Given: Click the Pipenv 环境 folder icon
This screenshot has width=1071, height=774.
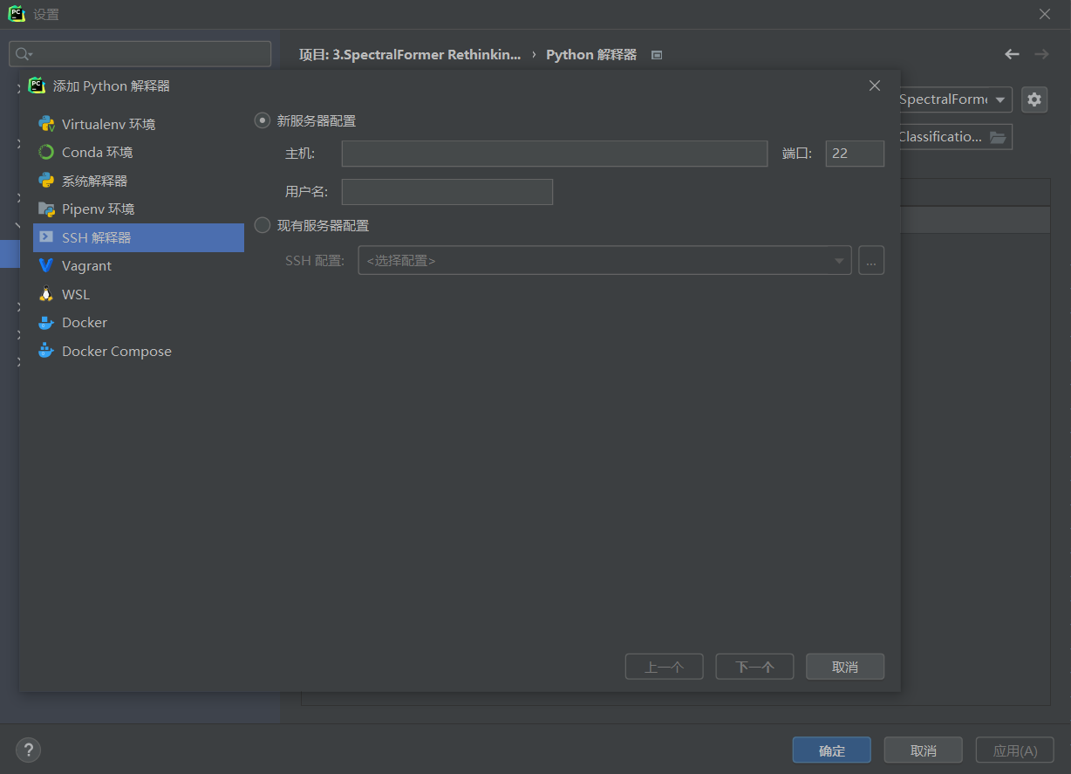Looking at the screenshot, I should tap(46, 209).
